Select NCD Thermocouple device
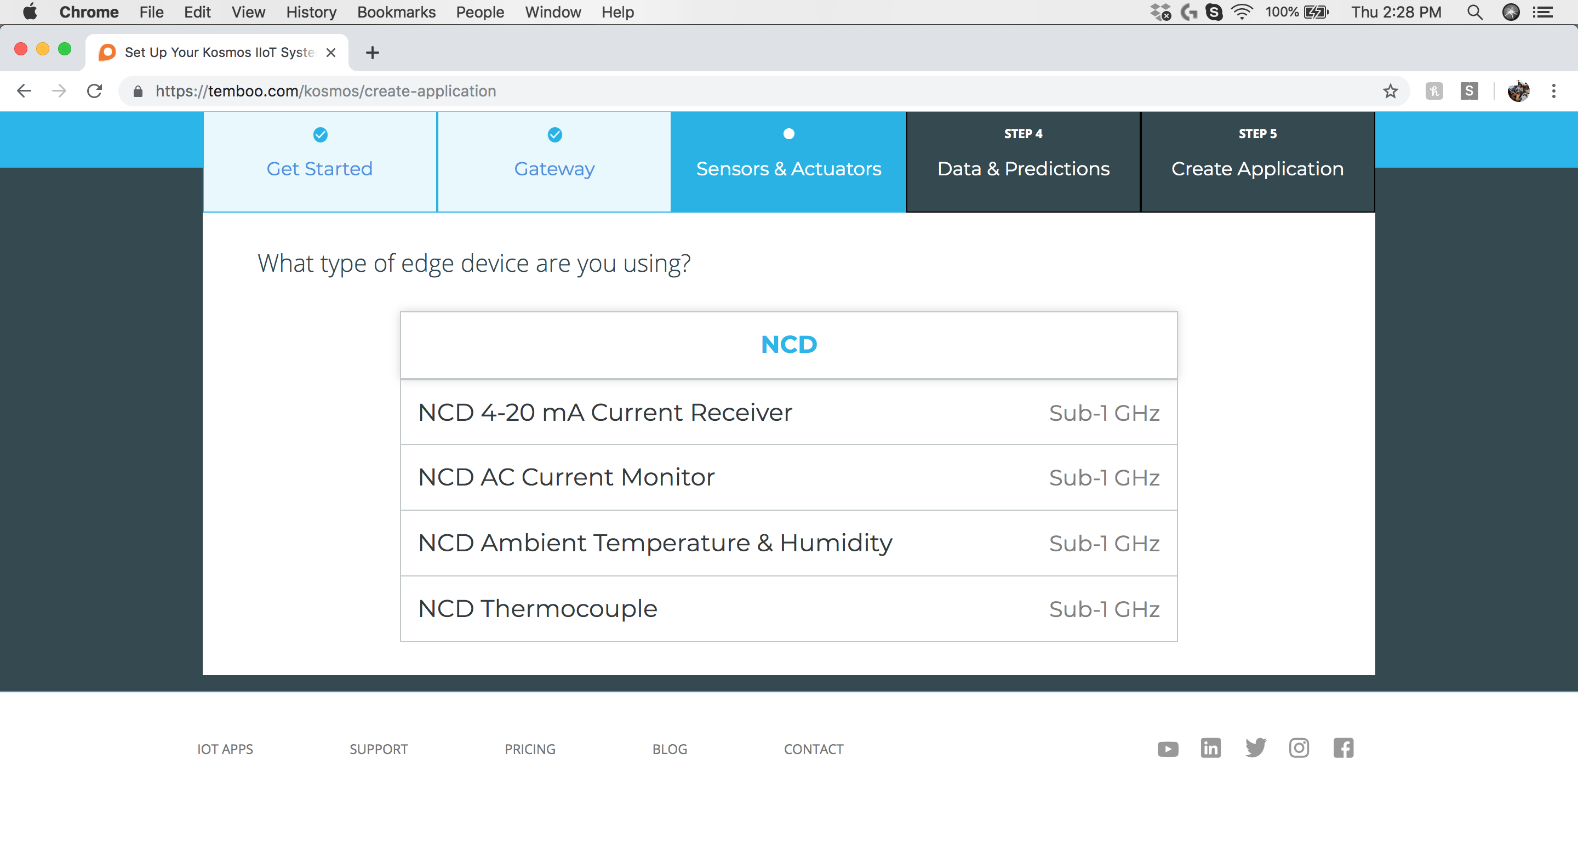 pos(788,608)
